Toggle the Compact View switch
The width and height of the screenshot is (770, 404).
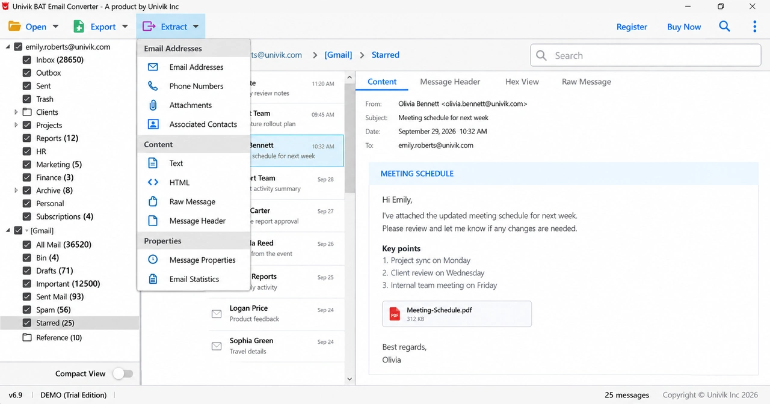(123, 373)
